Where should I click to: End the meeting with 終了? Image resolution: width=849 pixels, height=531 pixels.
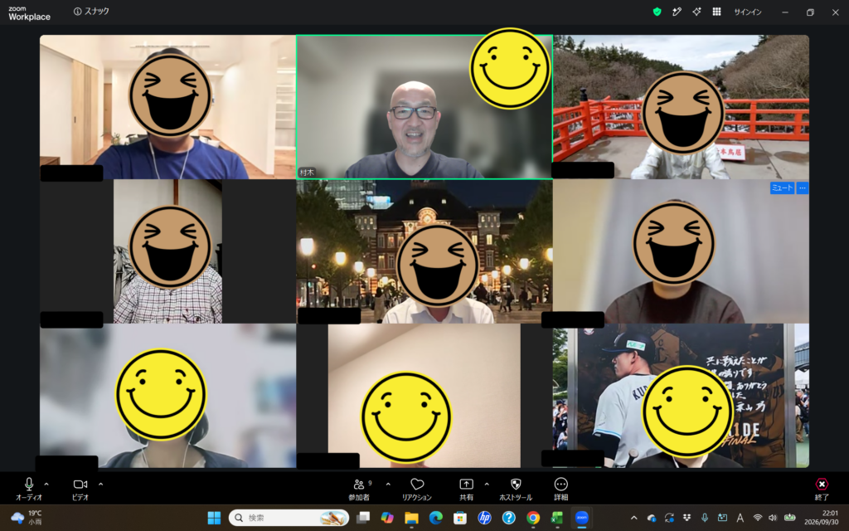[x=822, y=489]
